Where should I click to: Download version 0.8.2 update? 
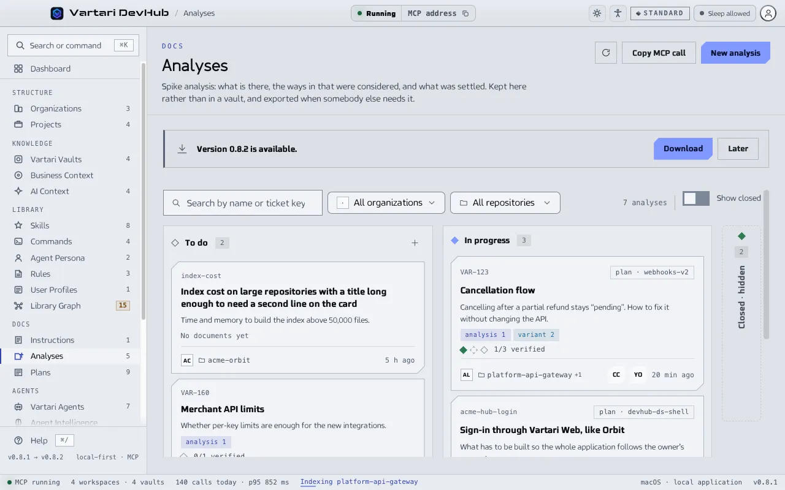coord(683,149)
